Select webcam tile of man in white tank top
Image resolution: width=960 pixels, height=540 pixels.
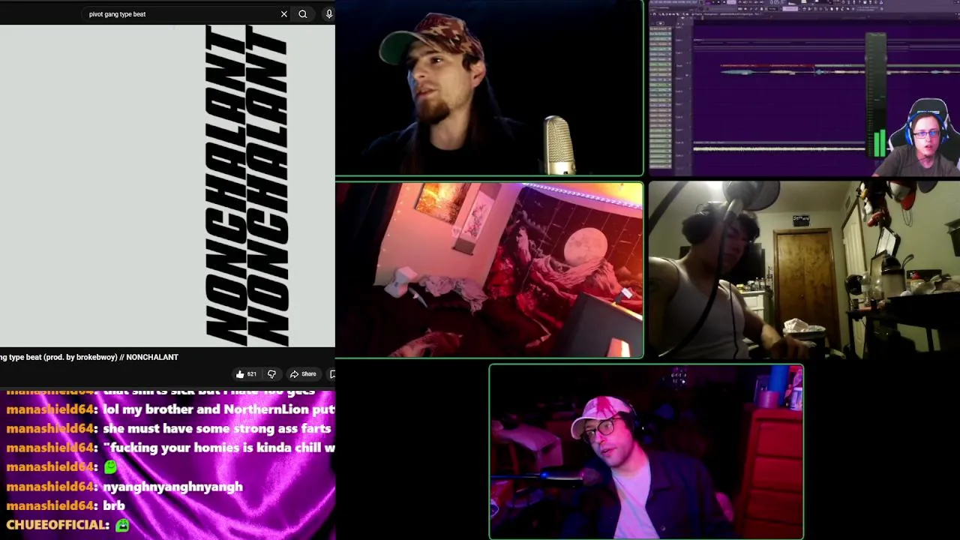804,270
